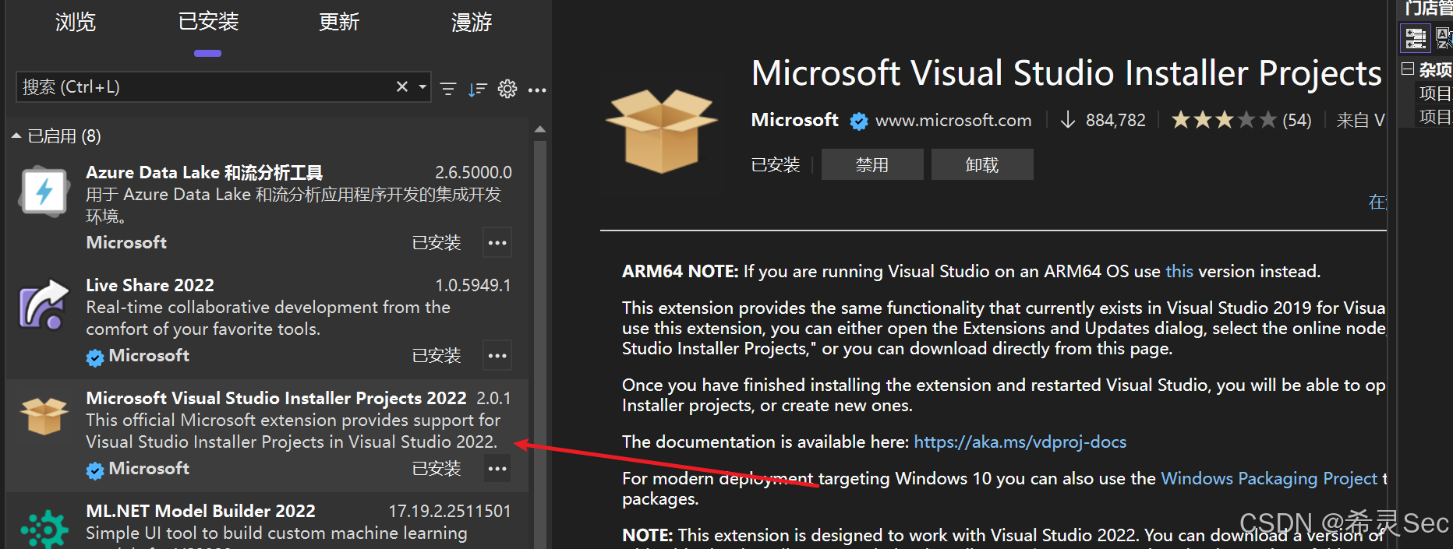The image size is (1453, 549).
Task: Click ML.NET version 17.19.2.2511501
Action: pyautogui.click(x=450, y=511)
